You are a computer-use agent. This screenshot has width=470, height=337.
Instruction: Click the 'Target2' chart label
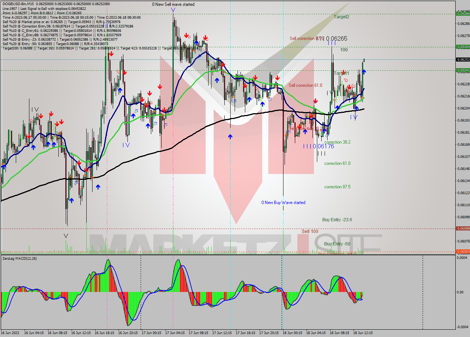pyautogui.click(x=341, y=17)
